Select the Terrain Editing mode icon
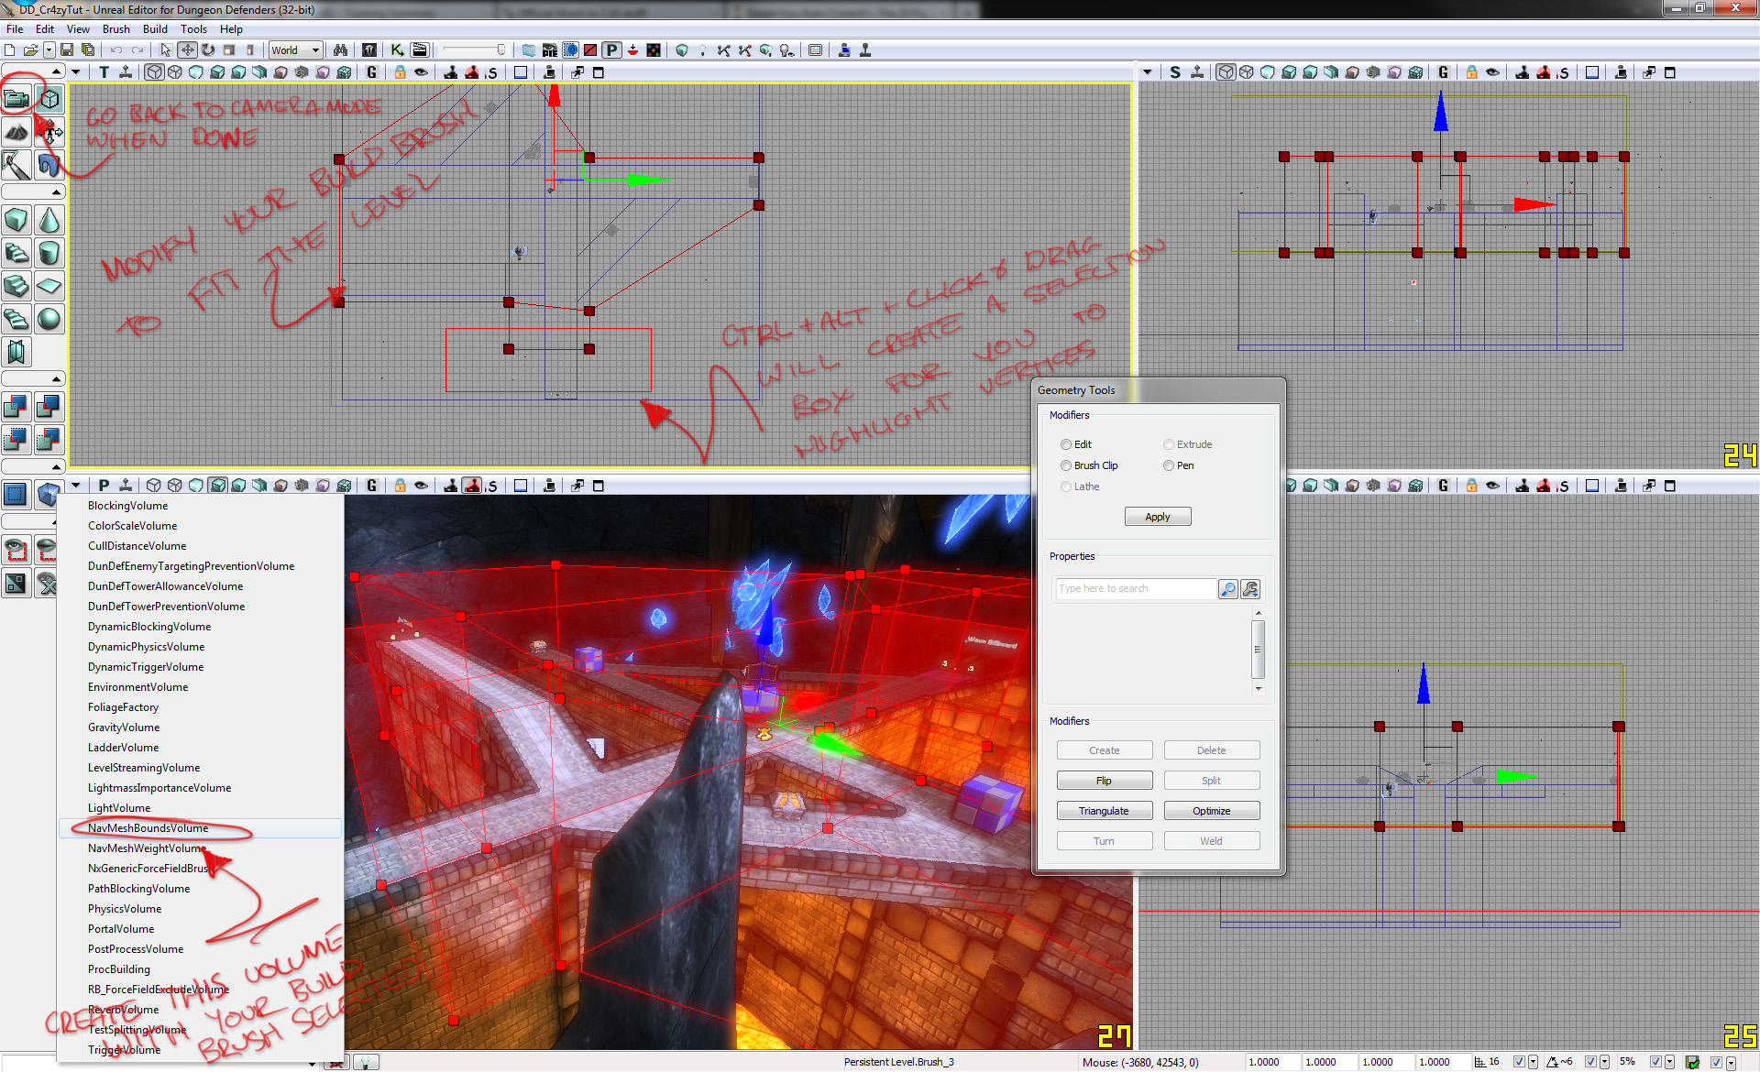 [x=16, y=132]
